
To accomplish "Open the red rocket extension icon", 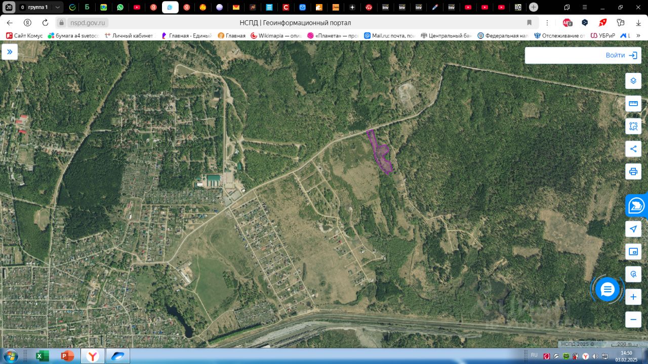I will pyautogui.click(x=603, y=23).
